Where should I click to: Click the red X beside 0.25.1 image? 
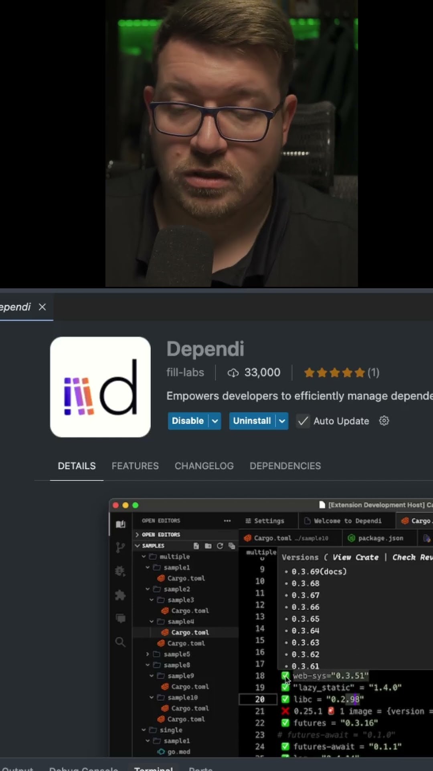pyautogui.click(x=285, y=711)
